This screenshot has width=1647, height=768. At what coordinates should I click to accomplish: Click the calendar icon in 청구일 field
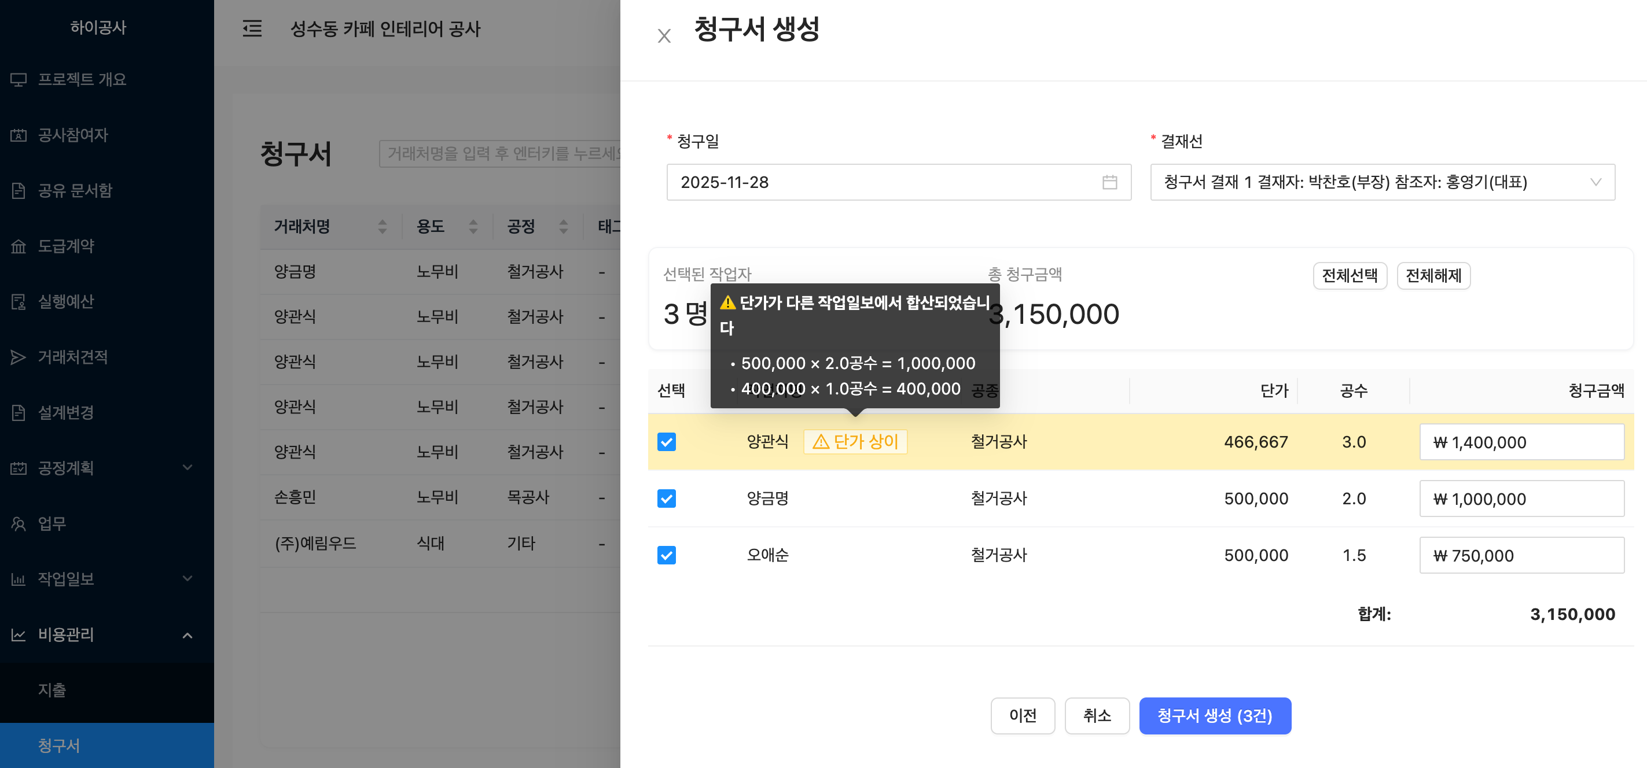click(x=1109, y=182)
